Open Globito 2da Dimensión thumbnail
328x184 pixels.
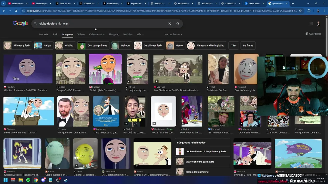click(105, 69)
